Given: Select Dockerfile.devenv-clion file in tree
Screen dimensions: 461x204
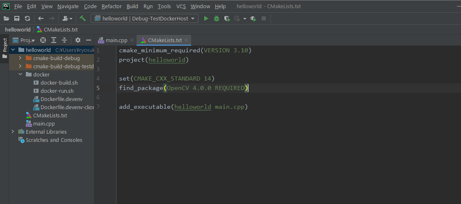Looking at the screenshot, I should tap(67, 107).
